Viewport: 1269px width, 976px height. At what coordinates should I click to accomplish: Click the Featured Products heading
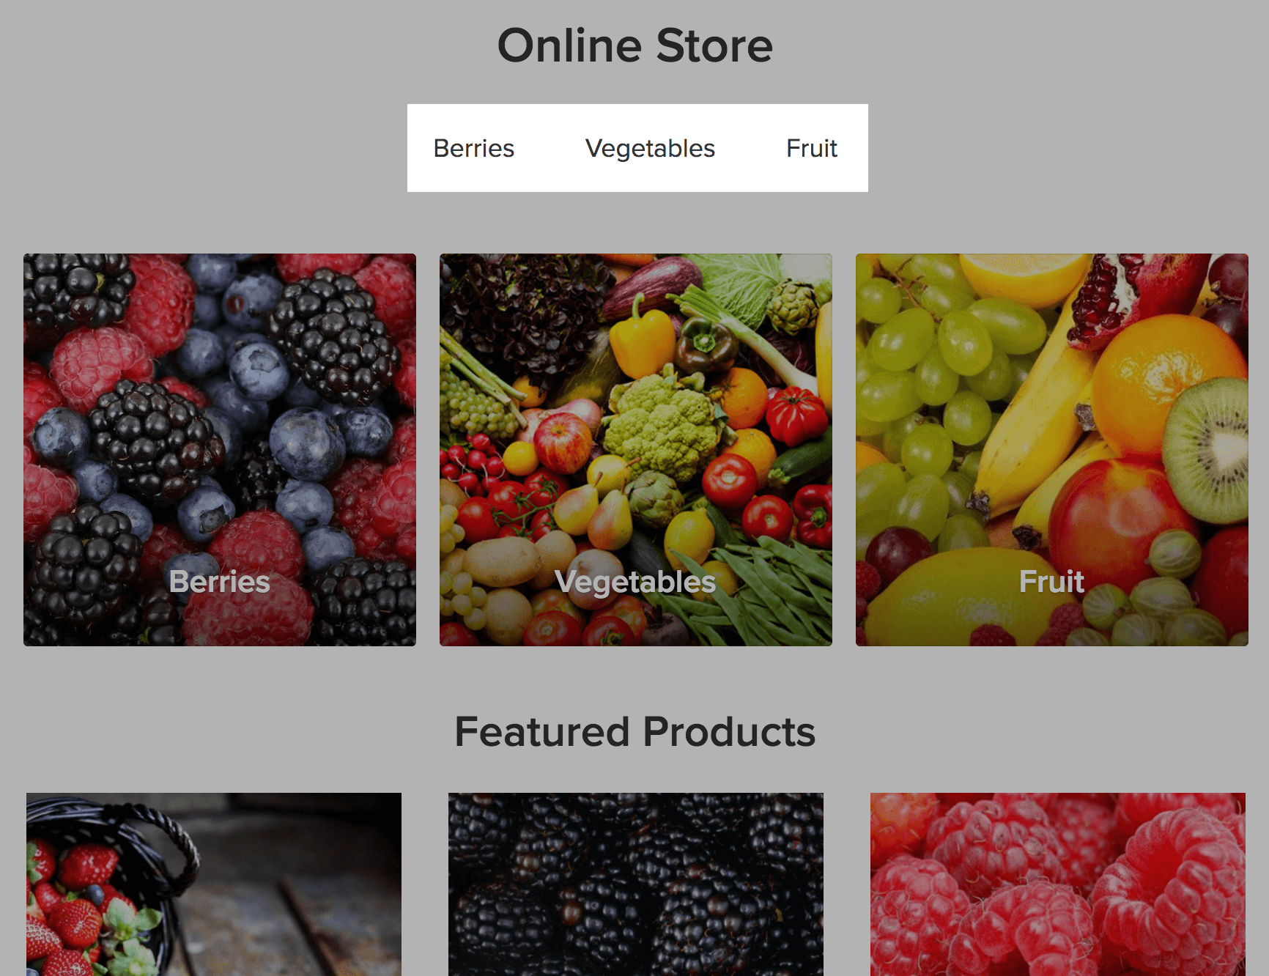[635, 731]
